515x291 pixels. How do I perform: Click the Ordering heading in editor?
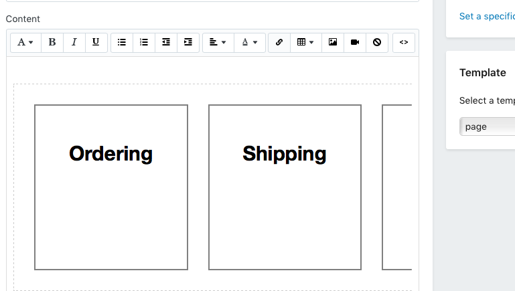pos(111,153)
